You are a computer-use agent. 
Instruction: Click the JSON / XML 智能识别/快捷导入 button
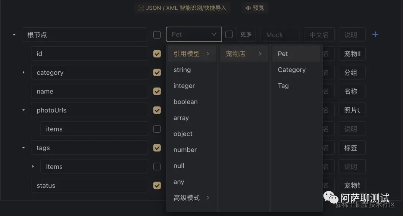pyautogui.click(x=182, y=8)
